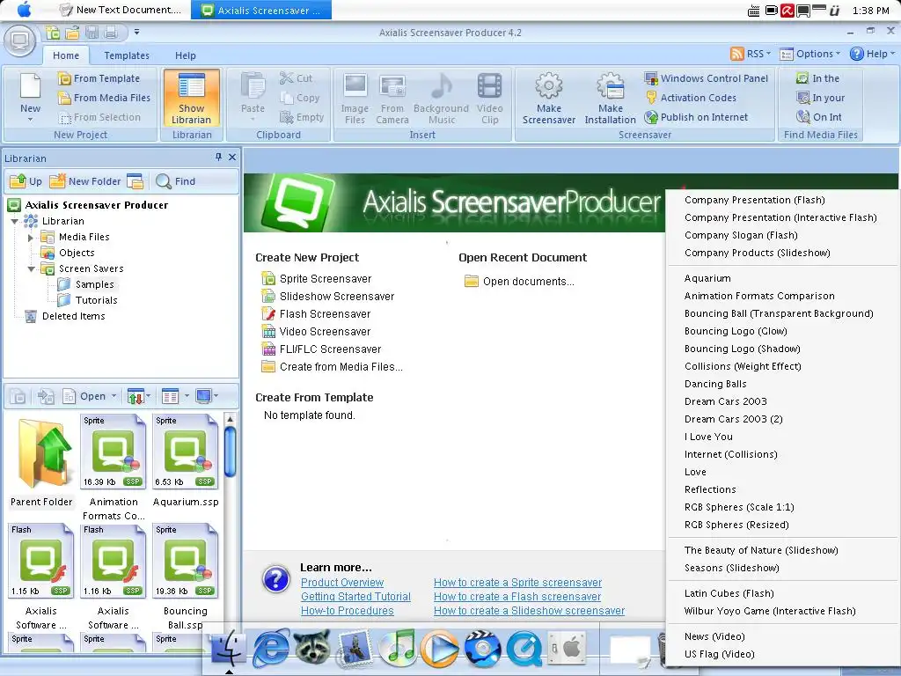Create a Sprite Screensaver project
Viewport: 901px width, 676px height.
(x=326, y=279)
